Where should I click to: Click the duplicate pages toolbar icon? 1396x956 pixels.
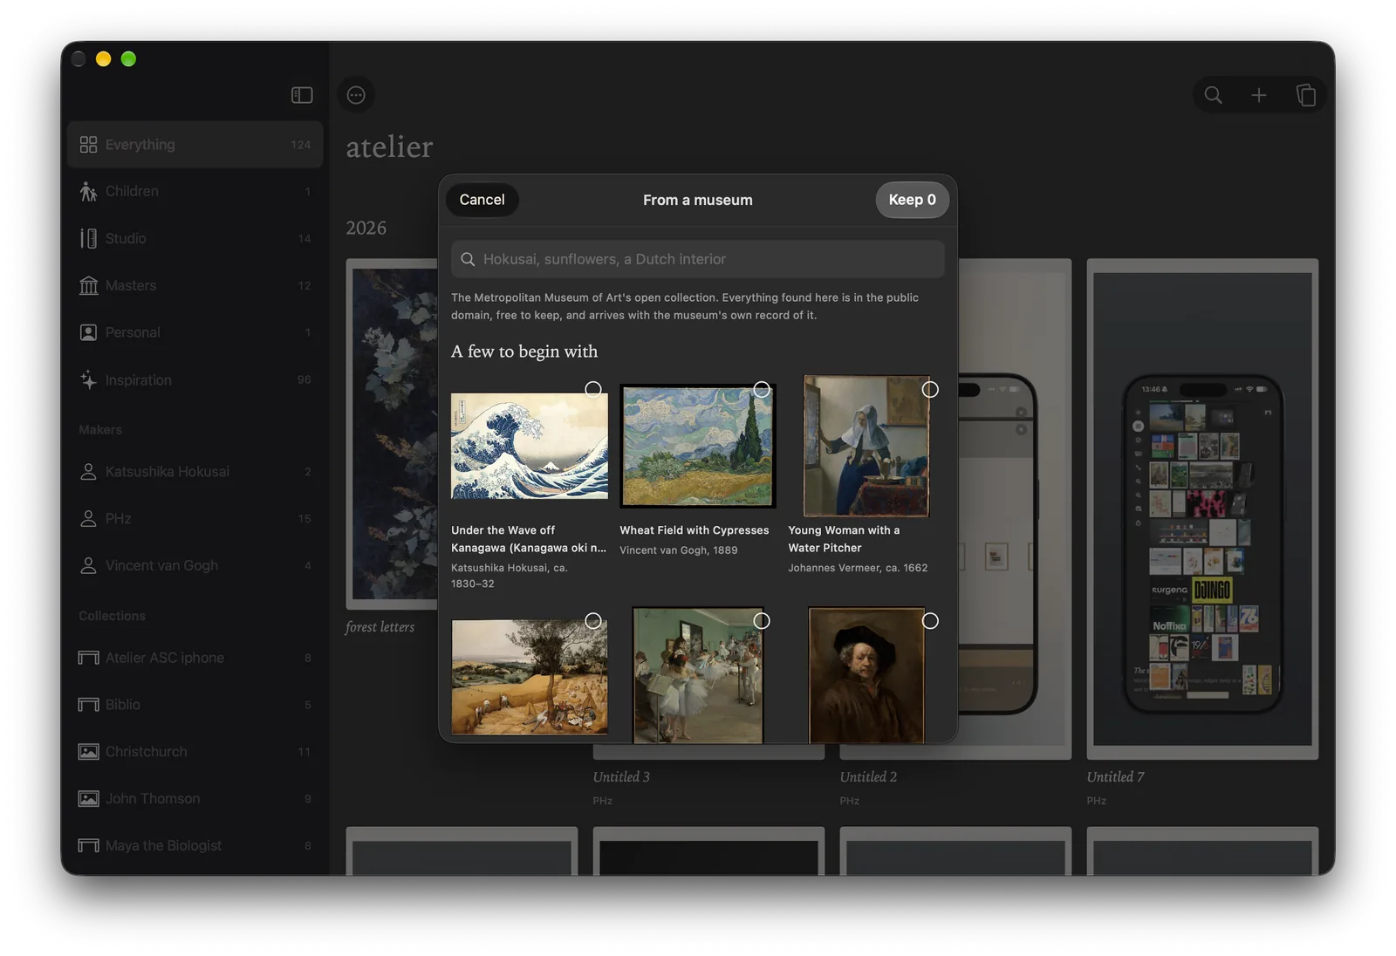pos(1306,95)
